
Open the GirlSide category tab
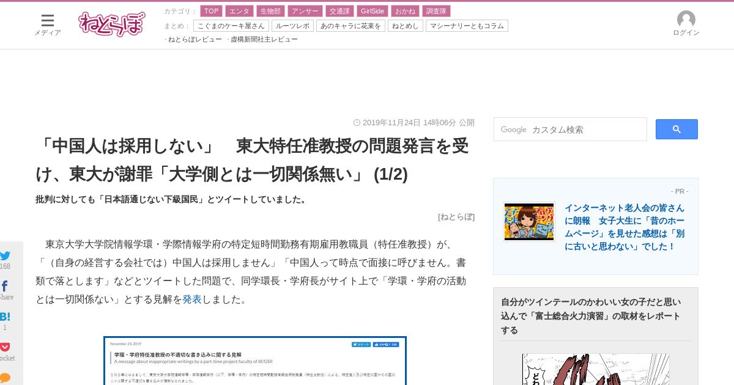click(373, 11)
